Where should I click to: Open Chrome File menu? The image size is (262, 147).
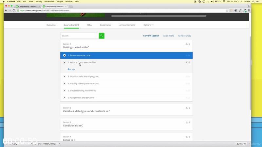(x=19, y=2)
